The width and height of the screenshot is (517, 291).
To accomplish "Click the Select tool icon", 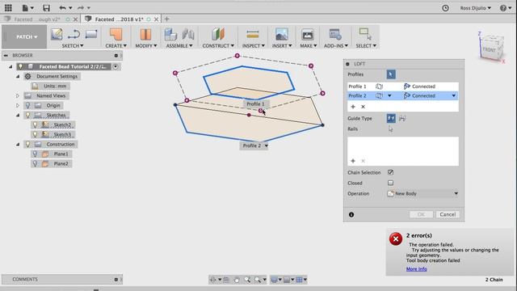I will pos(365,34).
